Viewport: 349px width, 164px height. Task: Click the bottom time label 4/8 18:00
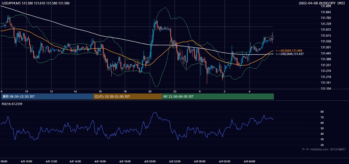[125, 161]
